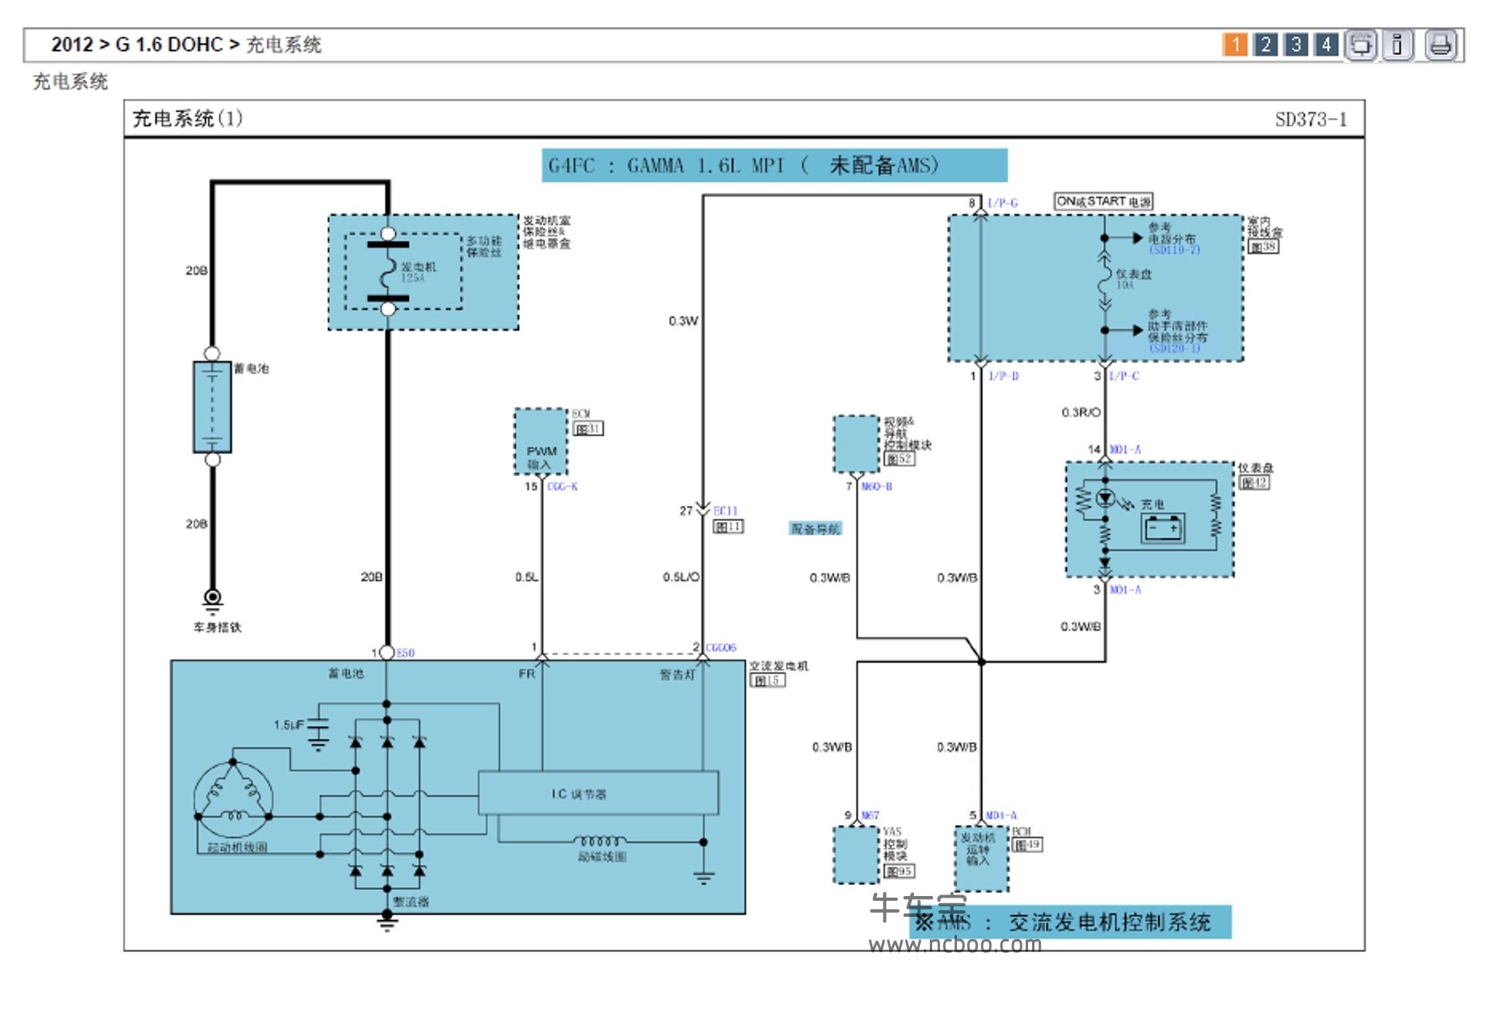The width and height of the screenshot is (1489, 1027).
Task: Open figure 11 under EC11
Action: (x=728, y=527)
